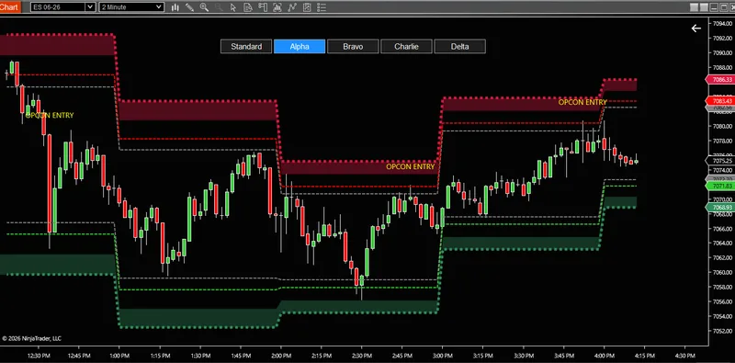The width and height of the screenshot is (735, 363).
Task: Click first grey link square in title bar
Action: pos(695,7)
